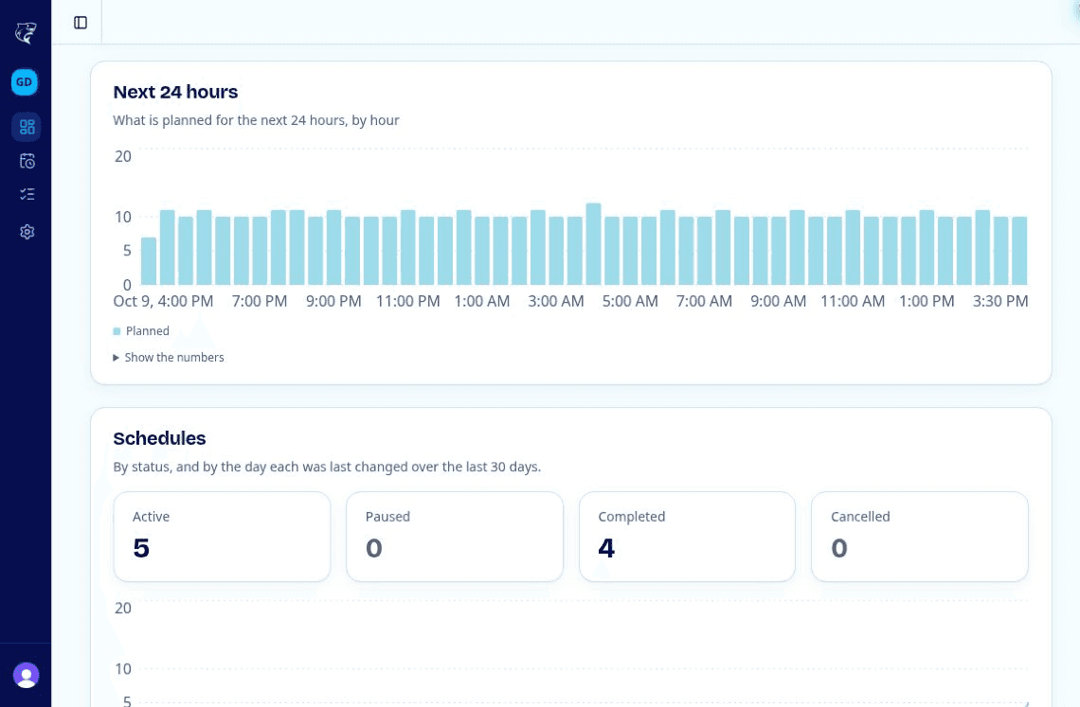Open the settings gear icon

27,232
